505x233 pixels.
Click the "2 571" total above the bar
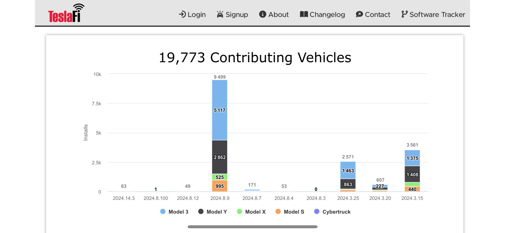pyautogui.click(x=348, y=157)
